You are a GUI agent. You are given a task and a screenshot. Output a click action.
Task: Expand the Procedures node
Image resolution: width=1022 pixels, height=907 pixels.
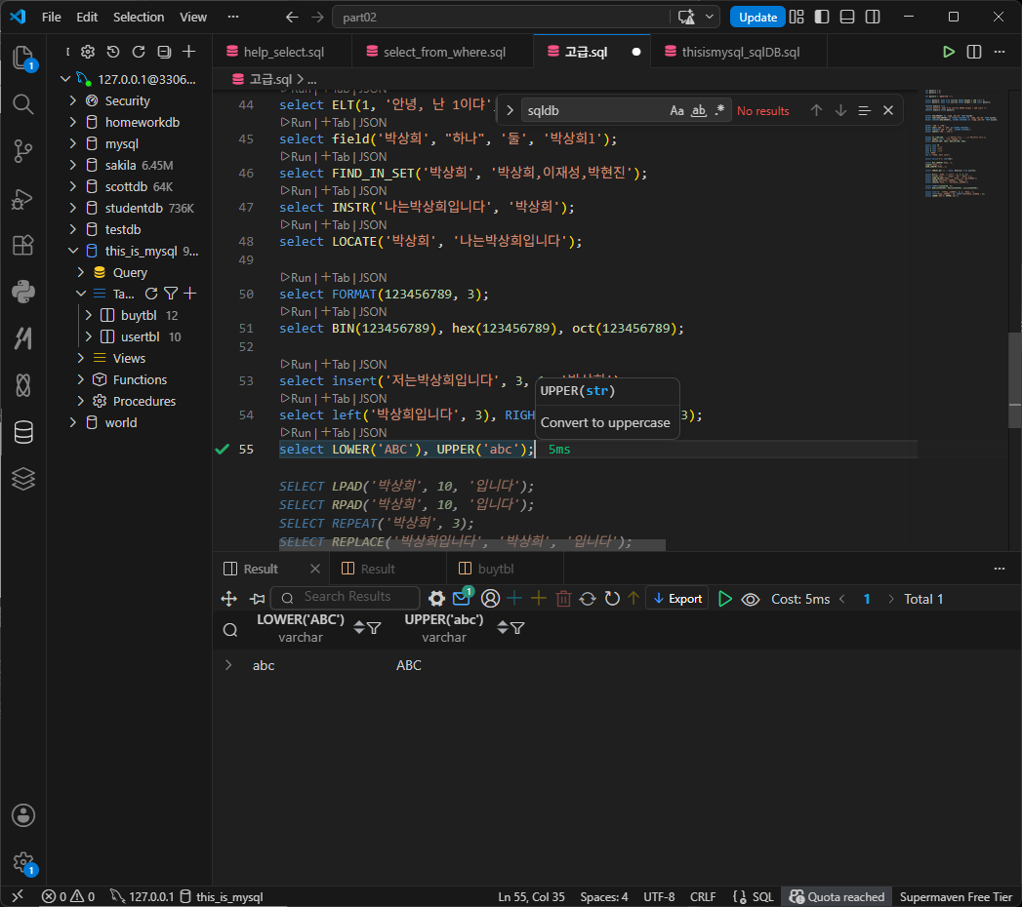[81, 401]
